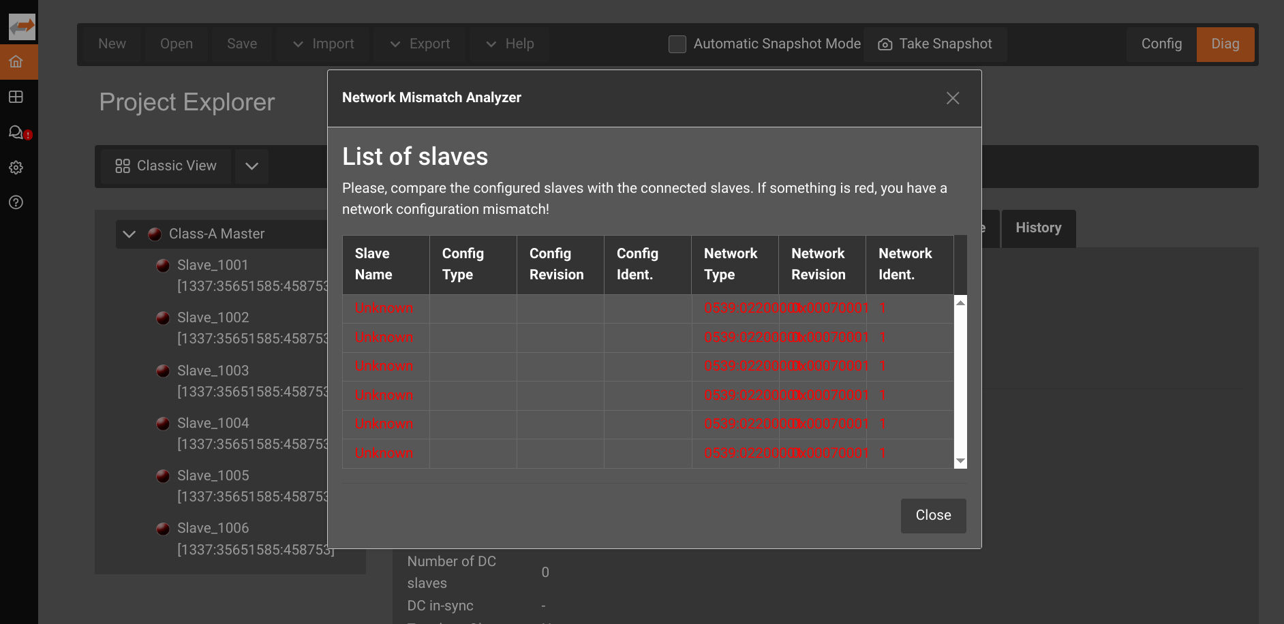
Task: Open the messages icon with alert badge
Action: tap(17, 132)
